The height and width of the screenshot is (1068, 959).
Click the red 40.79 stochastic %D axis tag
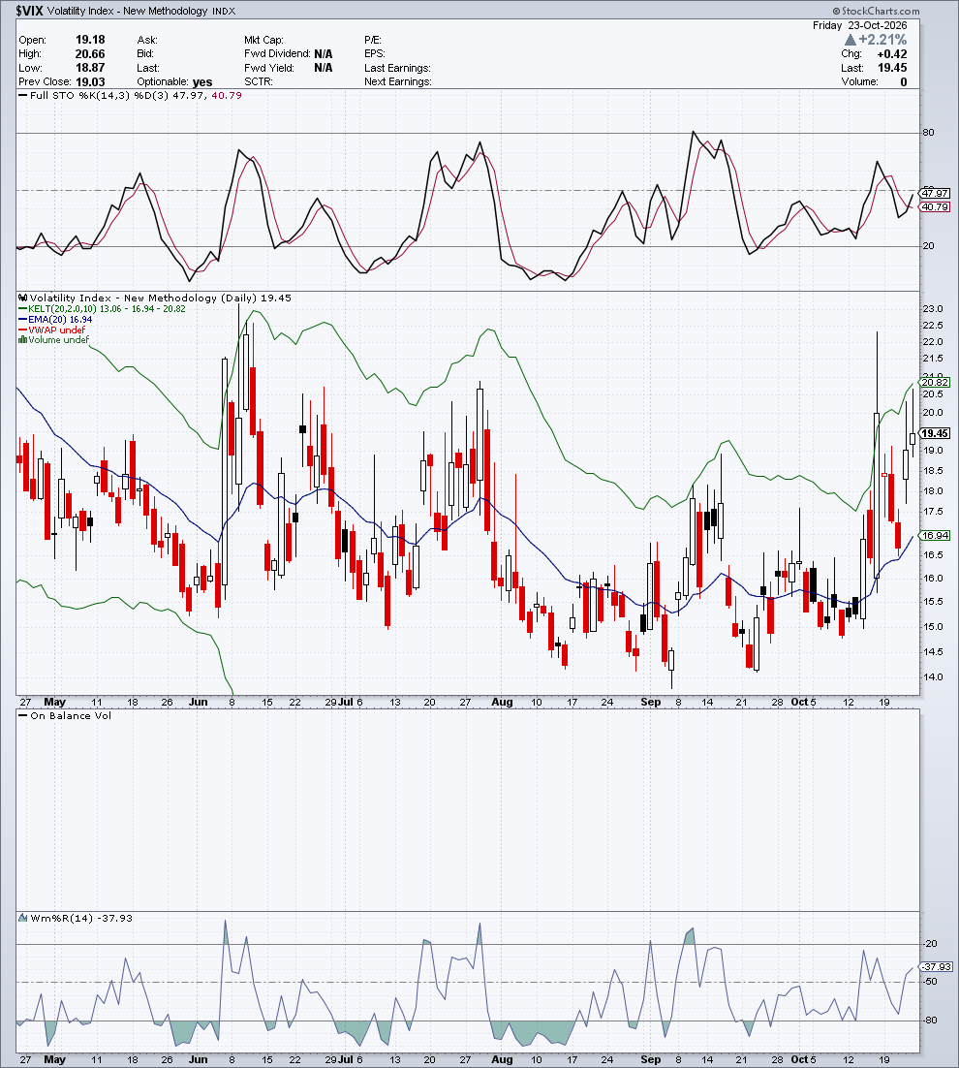(x=935, y=207)
